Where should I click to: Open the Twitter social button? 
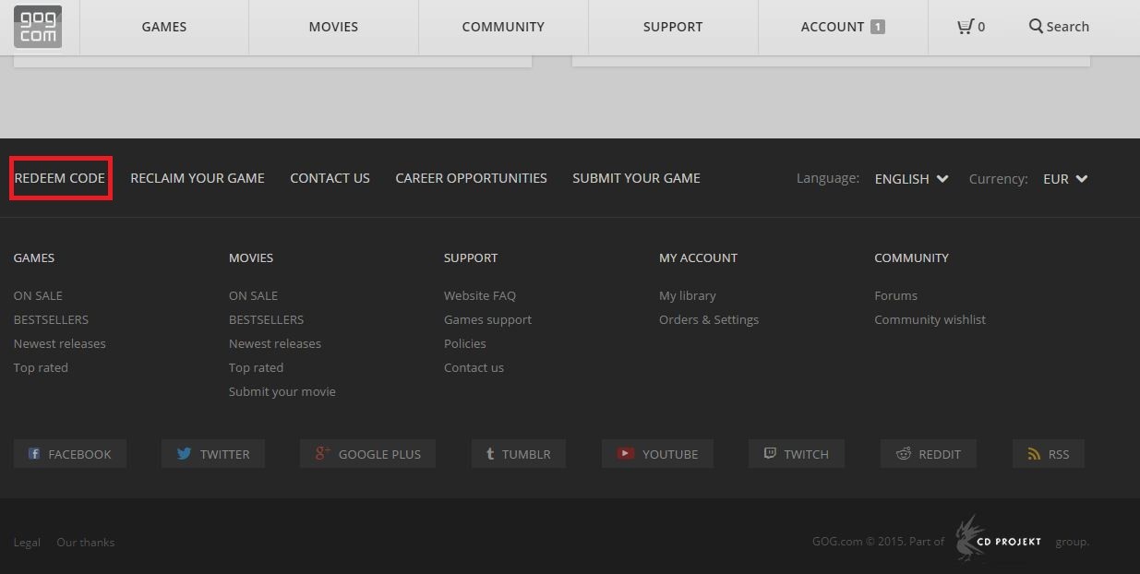212,454
